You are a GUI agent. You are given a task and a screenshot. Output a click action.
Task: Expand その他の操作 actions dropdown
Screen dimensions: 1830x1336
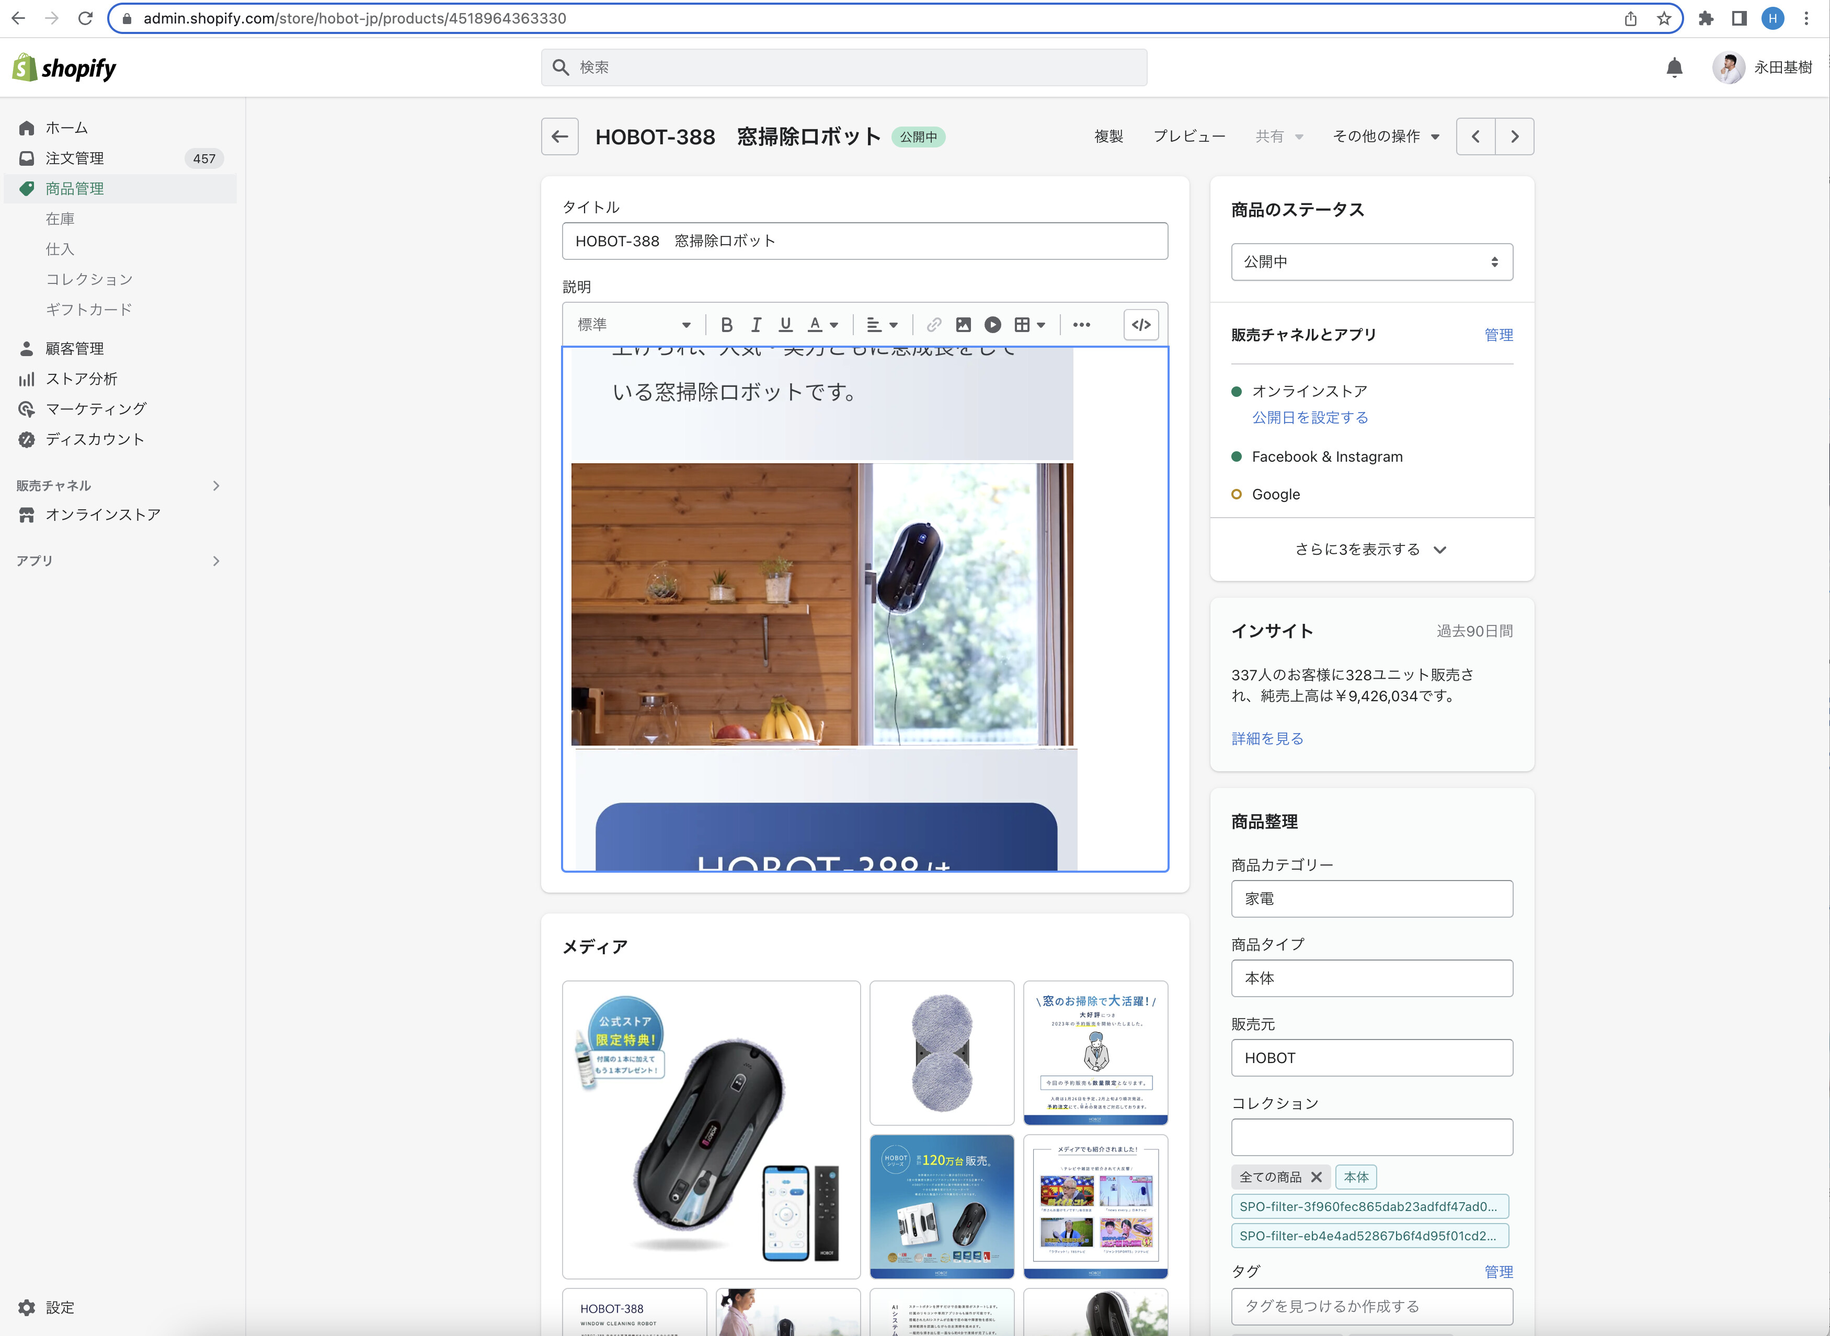pyautogui.click(x=1385, y=136)
